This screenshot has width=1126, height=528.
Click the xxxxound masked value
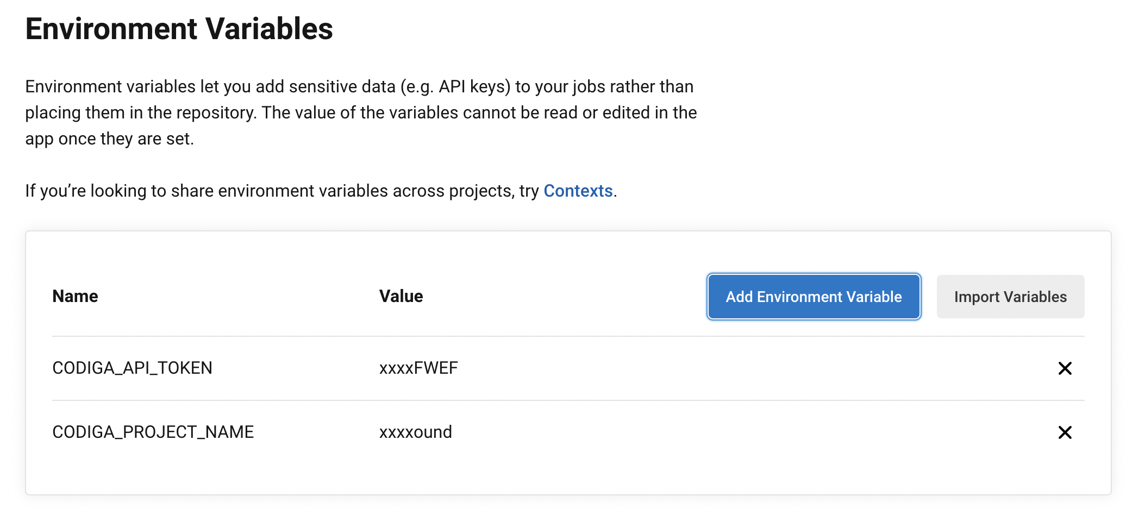(x=415, y=432)
